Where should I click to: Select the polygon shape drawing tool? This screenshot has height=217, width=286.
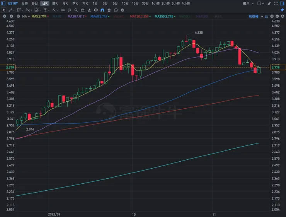point(19,10)
